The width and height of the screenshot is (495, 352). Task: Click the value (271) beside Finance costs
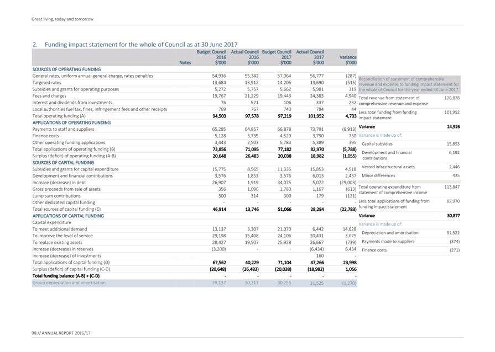pyautogui.click(x=455, y=250)
